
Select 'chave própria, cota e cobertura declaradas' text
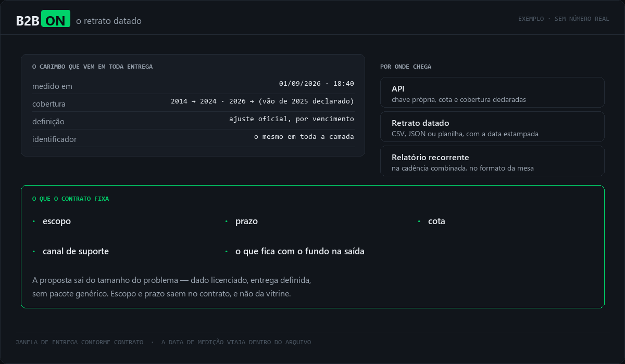[459, 99]
